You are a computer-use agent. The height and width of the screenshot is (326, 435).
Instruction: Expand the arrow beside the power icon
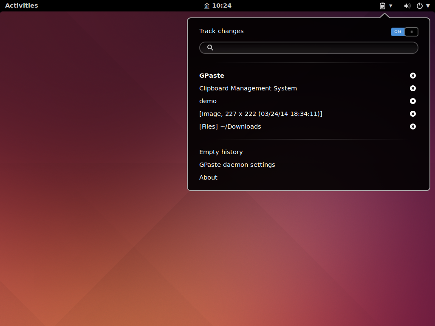point(428,6)
